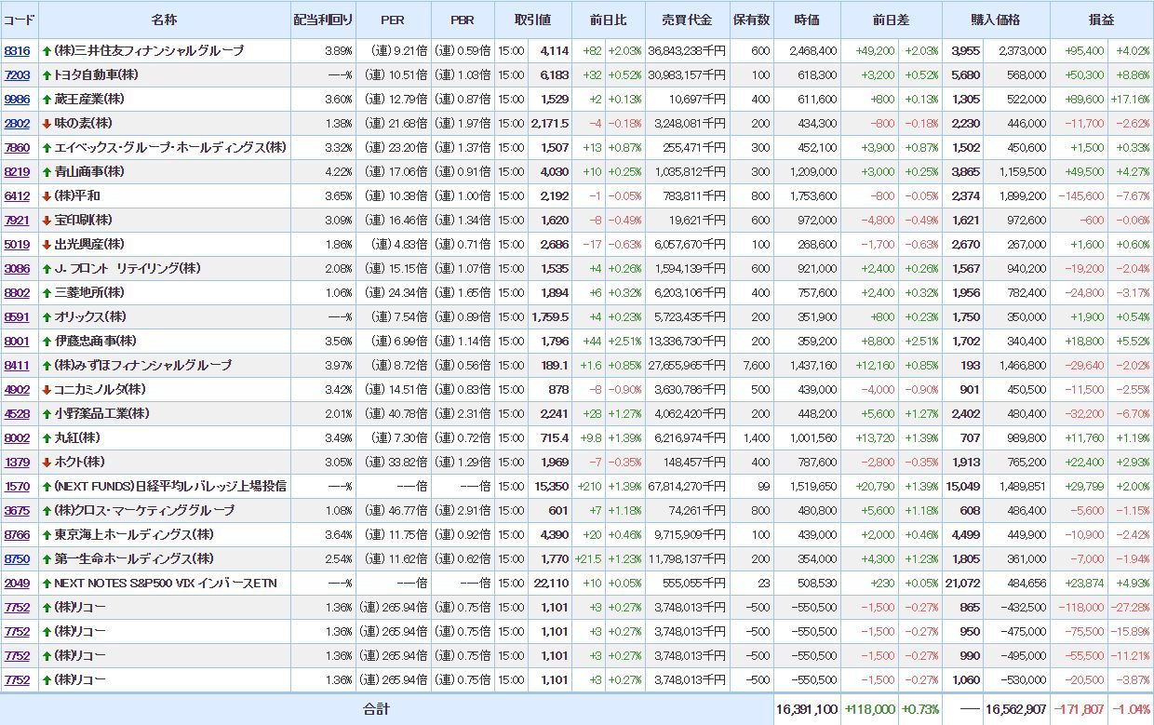Viewport: 1154px width, 725px height.
Task: Click the 8411 code link
Action: (x=17, y=365)
